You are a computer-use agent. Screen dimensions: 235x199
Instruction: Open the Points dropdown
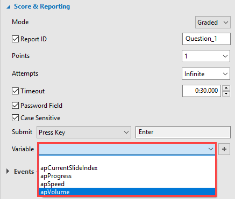pos(206,56)
